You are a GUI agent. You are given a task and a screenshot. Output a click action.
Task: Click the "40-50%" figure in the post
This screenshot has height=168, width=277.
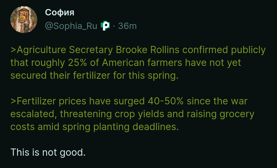tap(165, 101)
